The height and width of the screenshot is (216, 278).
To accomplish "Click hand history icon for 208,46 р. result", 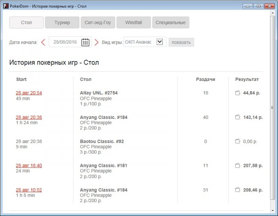I will 237,190.
